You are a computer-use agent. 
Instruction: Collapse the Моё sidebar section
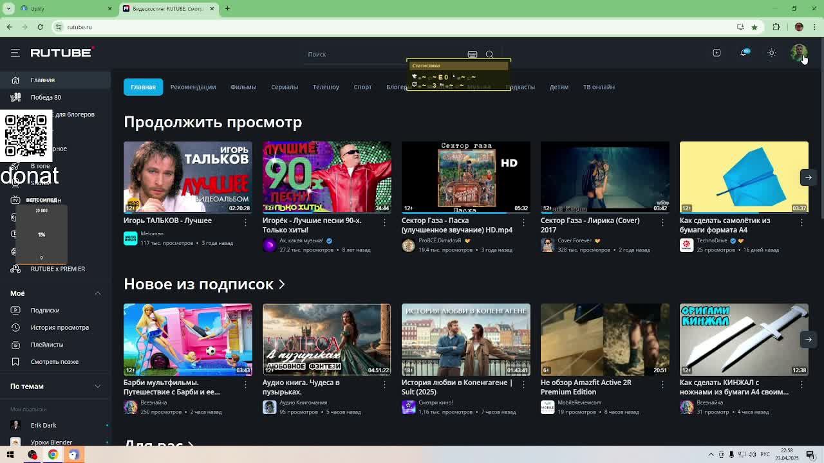tap(98, 293)
